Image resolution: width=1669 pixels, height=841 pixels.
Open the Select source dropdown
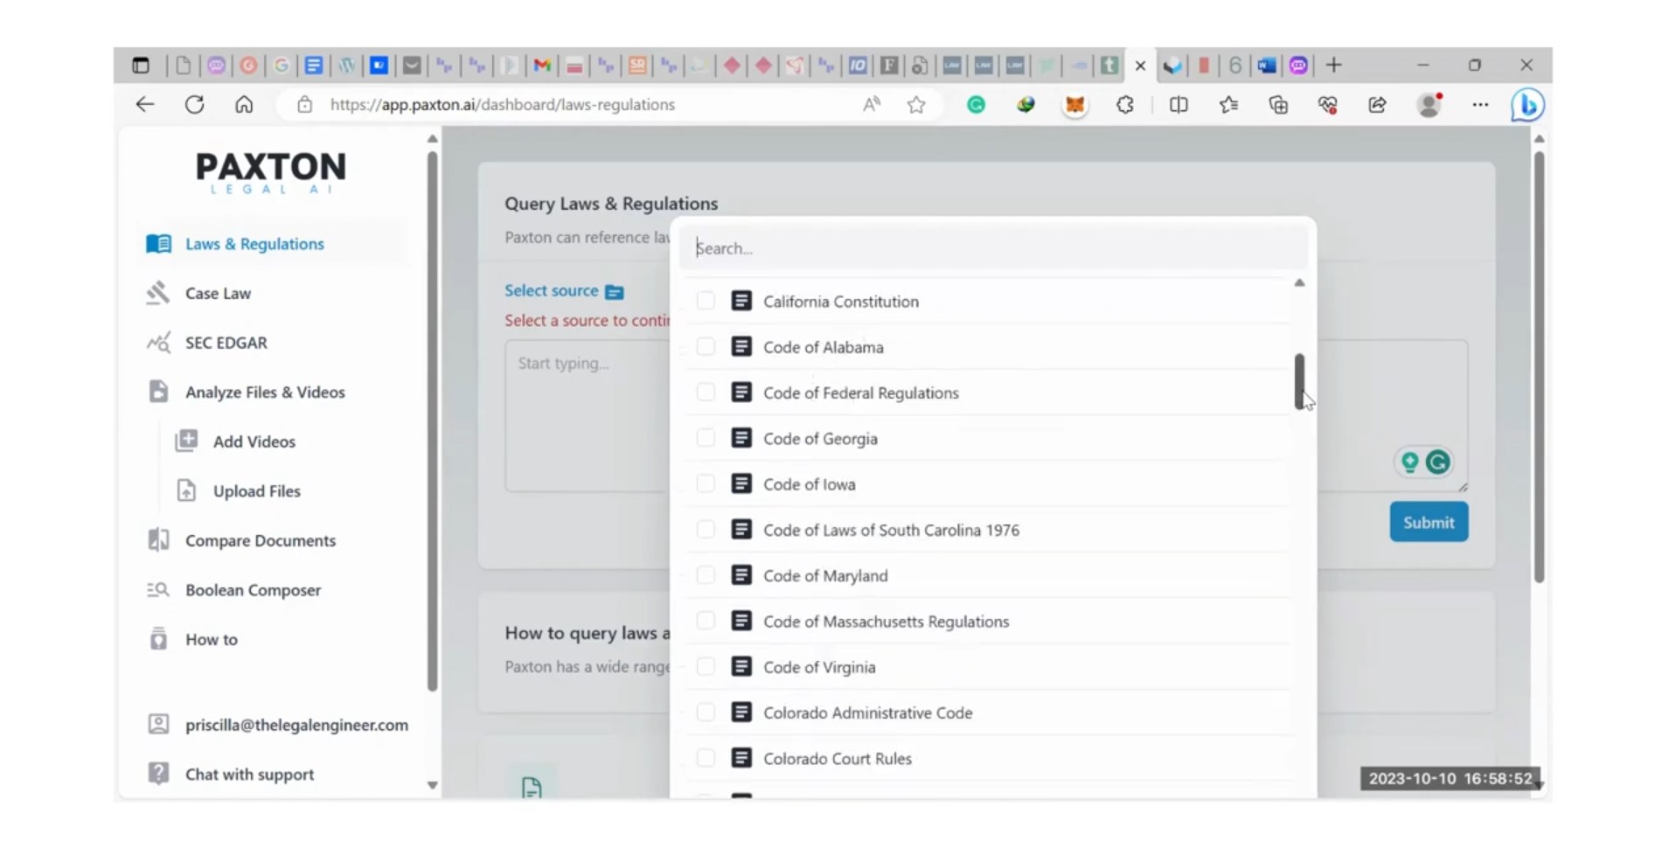pos(564,291)
